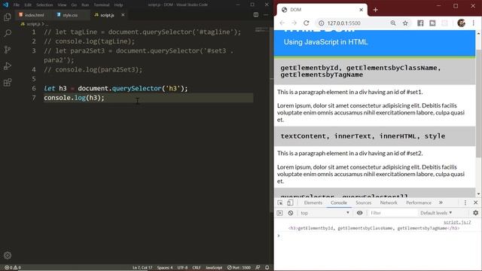The width and height of the screenshot is (482, 271).
Task: Go forward in Chrome
Action: coord(294,23)
